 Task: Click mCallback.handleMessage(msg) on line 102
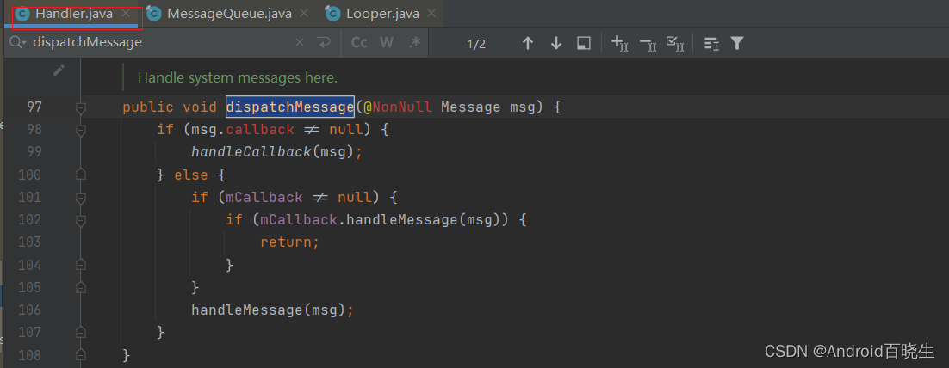[x=384, y=220]
